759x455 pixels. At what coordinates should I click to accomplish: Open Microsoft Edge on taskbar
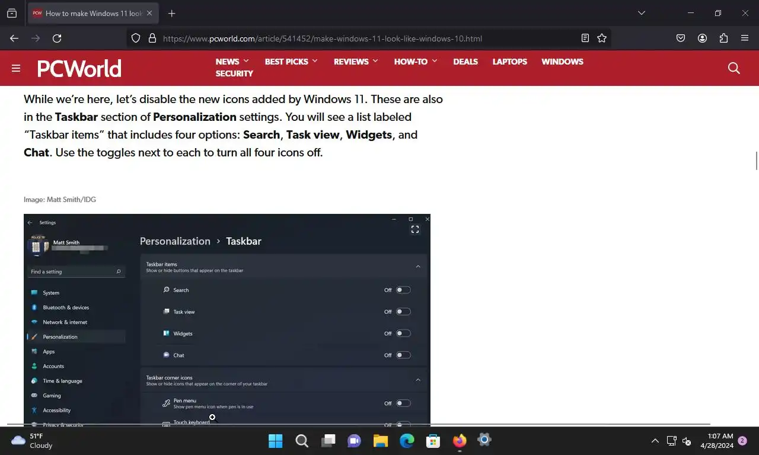click(x=407, y=441)
